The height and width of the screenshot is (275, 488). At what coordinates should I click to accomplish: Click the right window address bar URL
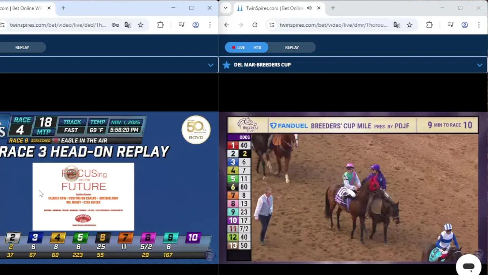point(333,25)
